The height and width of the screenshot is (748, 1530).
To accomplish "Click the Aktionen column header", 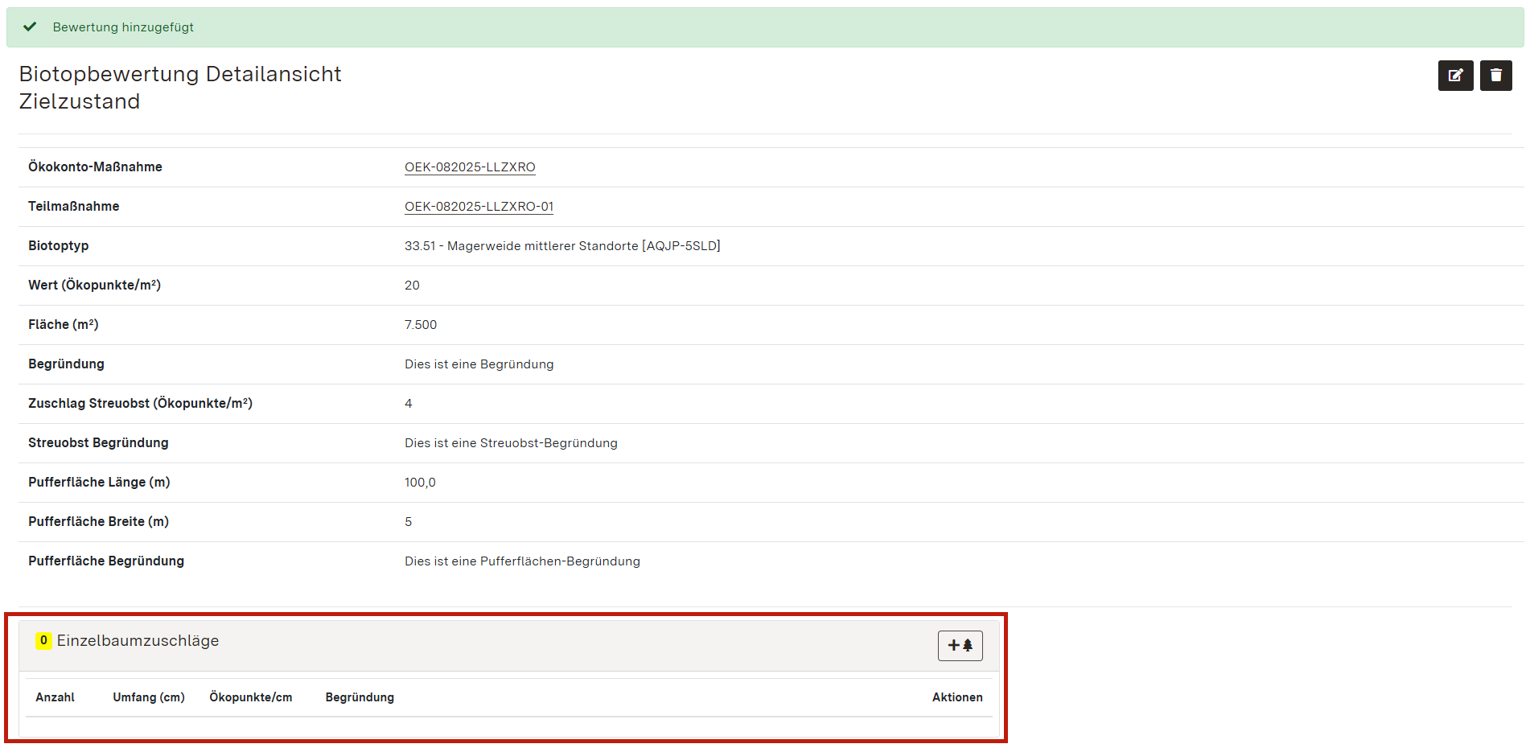I will (x=956, y=697).
